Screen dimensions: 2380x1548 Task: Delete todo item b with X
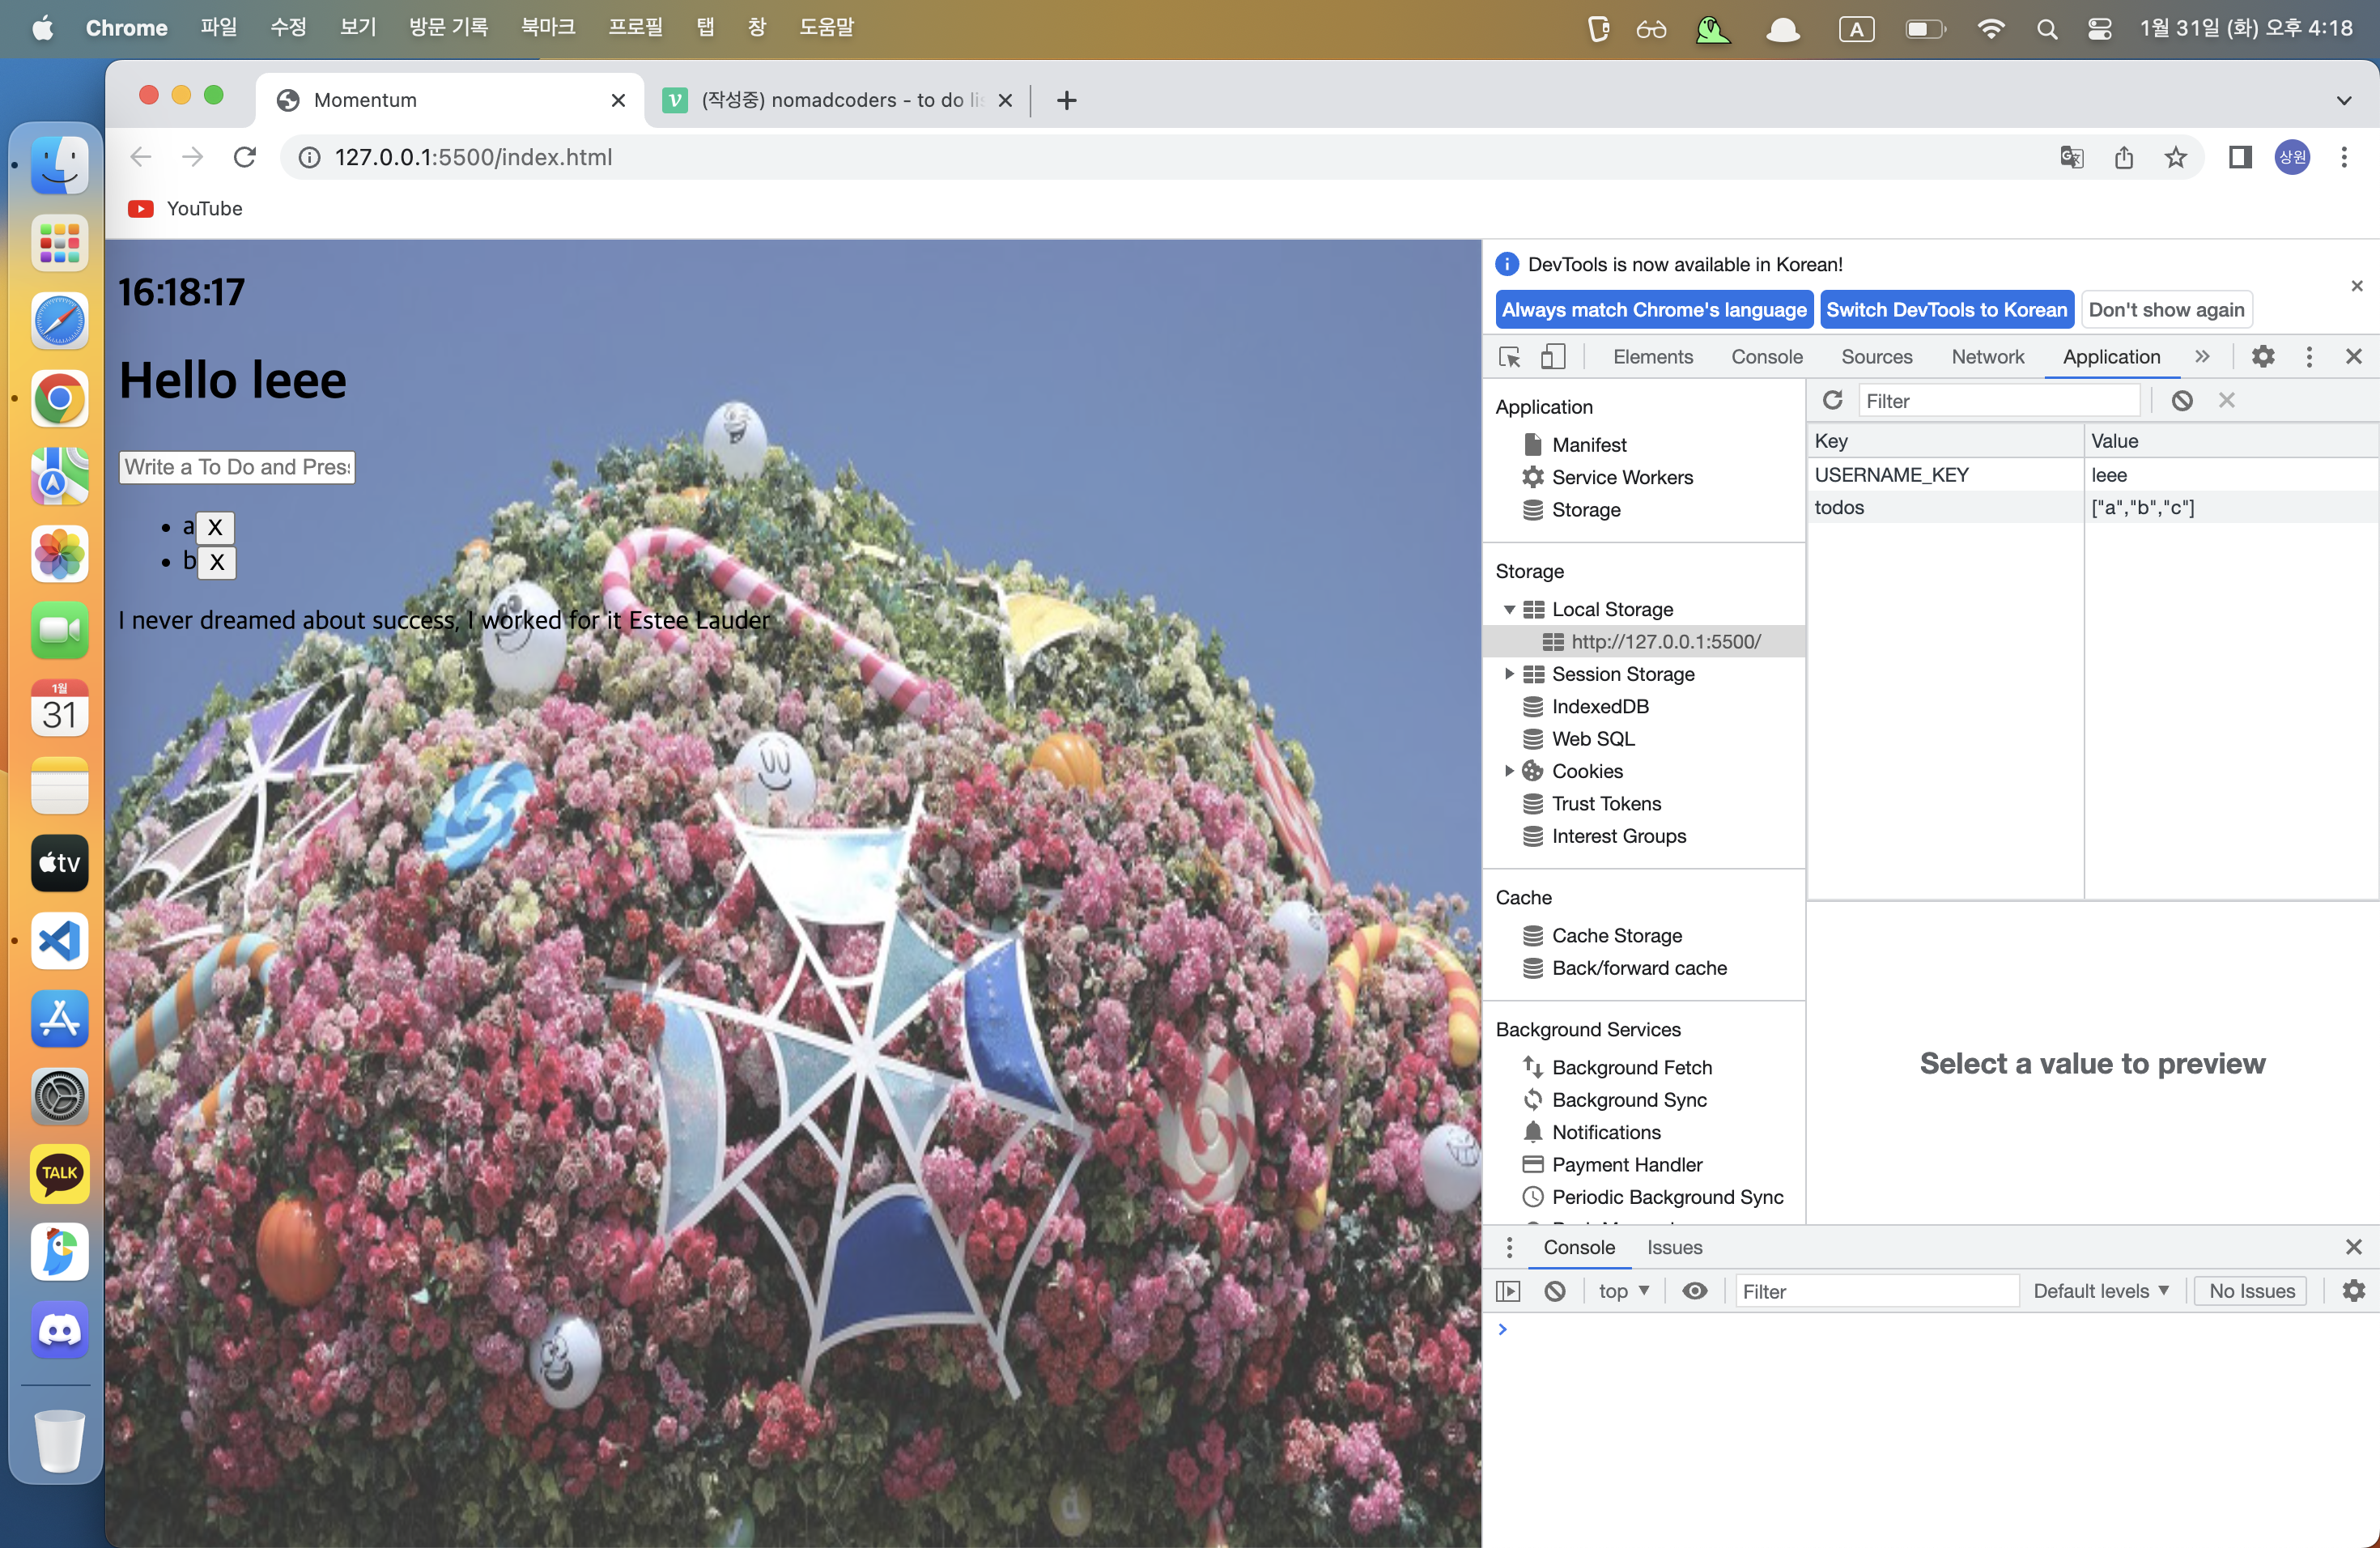217,562
